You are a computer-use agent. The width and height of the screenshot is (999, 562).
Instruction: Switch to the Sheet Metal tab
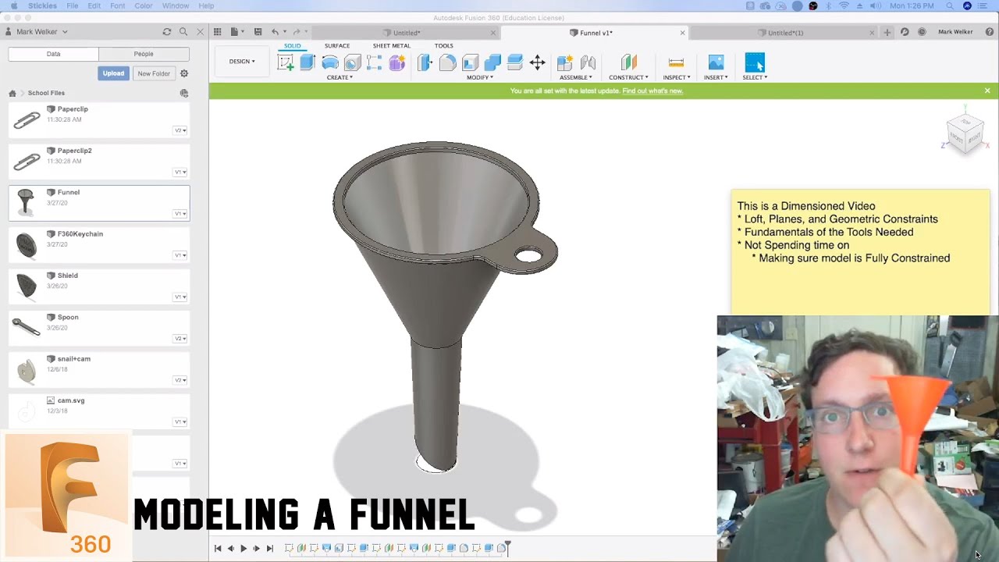point(391,46)
